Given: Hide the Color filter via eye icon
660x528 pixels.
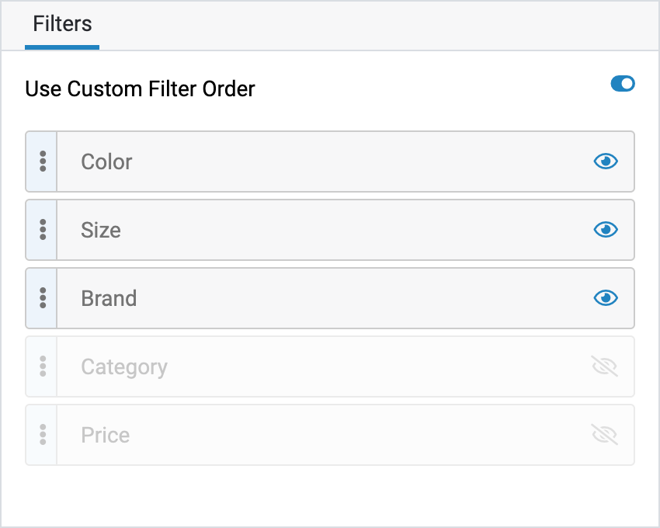Looking at the screenshot, I should pos(606,162).
